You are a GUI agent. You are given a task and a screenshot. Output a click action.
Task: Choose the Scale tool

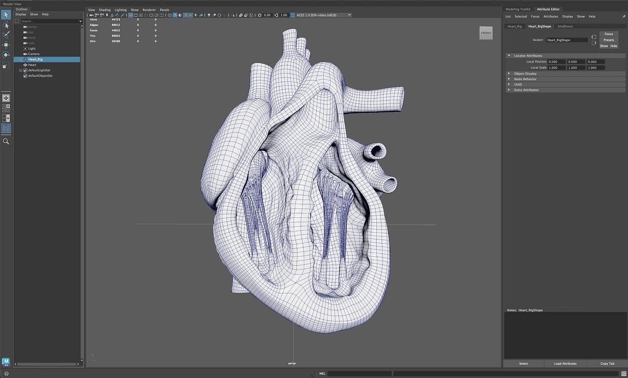(6, 65)
